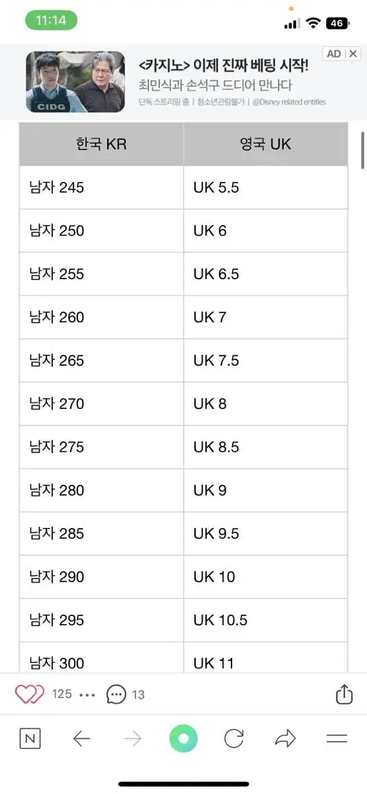Tap the forward right arrow
This screenshot has height=794, width=367.
tap(133, 738)
